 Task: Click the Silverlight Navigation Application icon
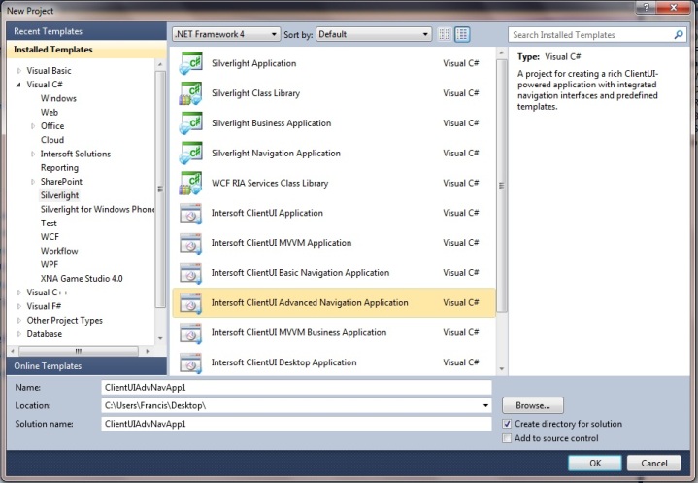[x=190, y=153]
